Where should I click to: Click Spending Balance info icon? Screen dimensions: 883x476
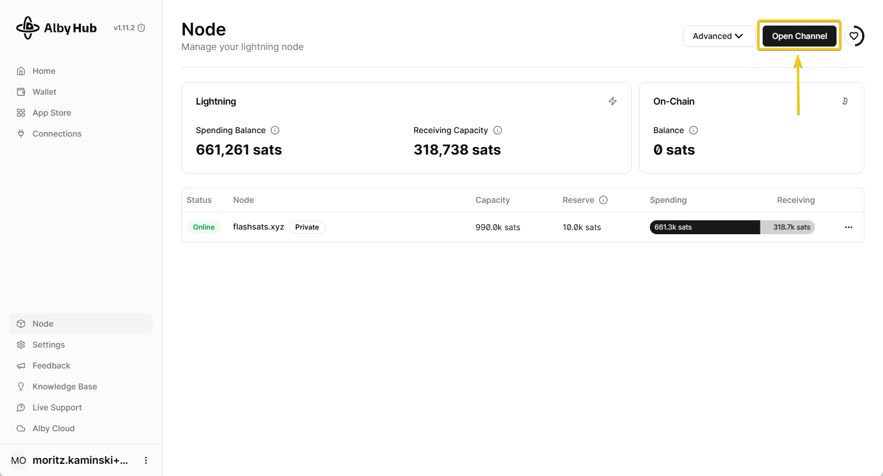click(x=275, y=130)
